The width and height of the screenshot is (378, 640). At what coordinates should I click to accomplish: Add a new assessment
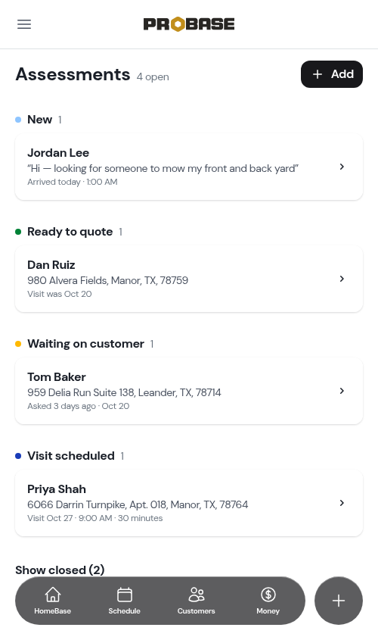pyautogui.click(x=332, y=74)
